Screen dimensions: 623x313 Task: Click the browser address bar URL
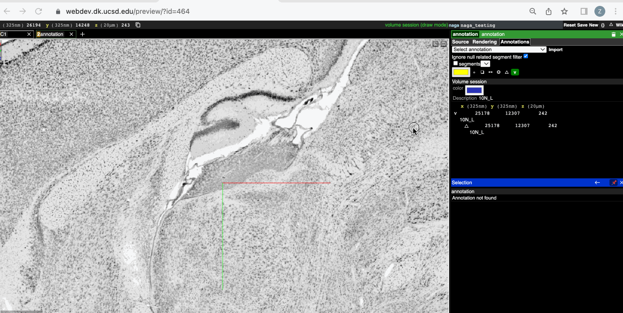pyautogui.click(x=128, y=11)
